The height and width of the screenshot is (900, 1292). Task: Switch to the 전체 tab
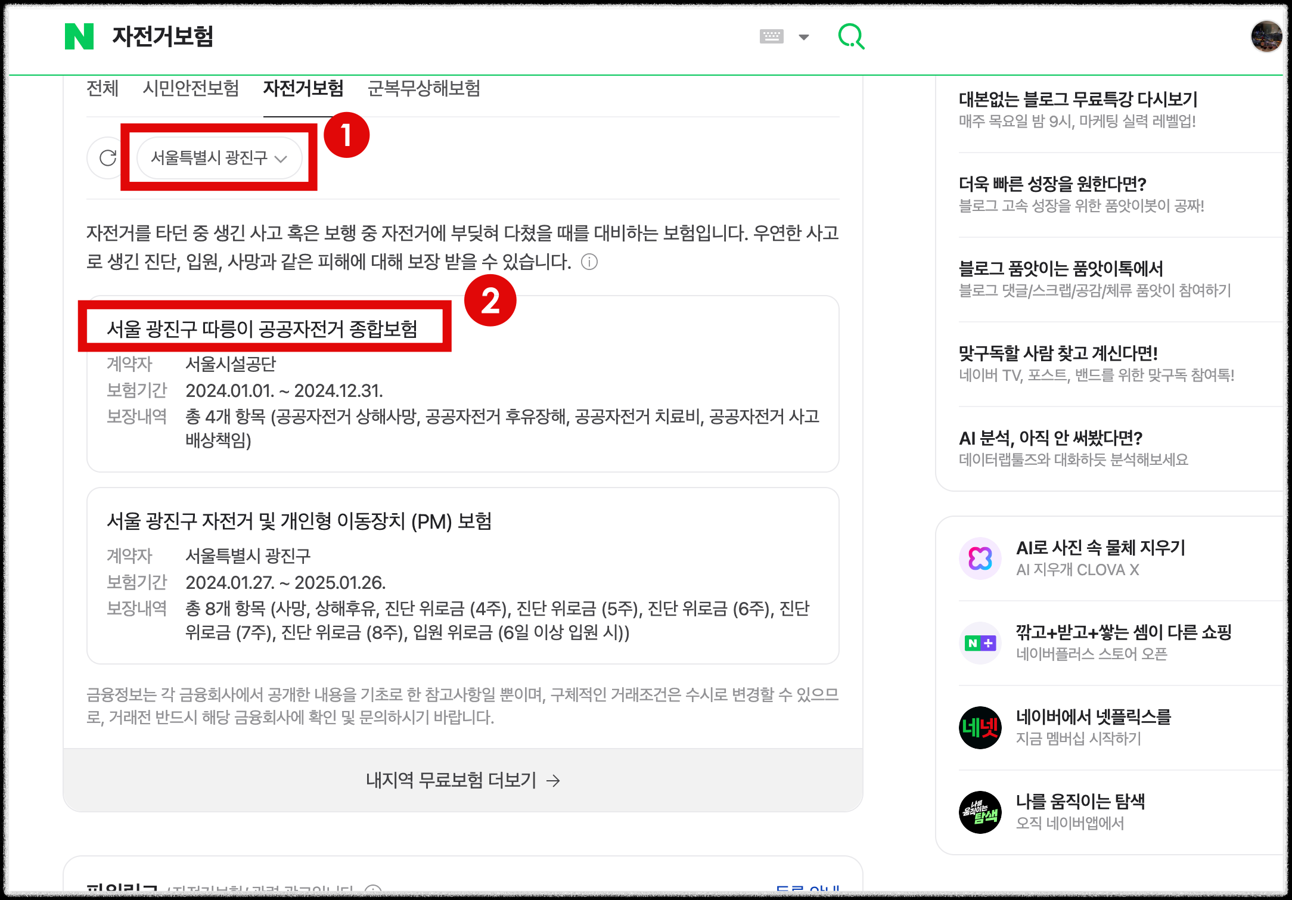click(x=103, y=88)
